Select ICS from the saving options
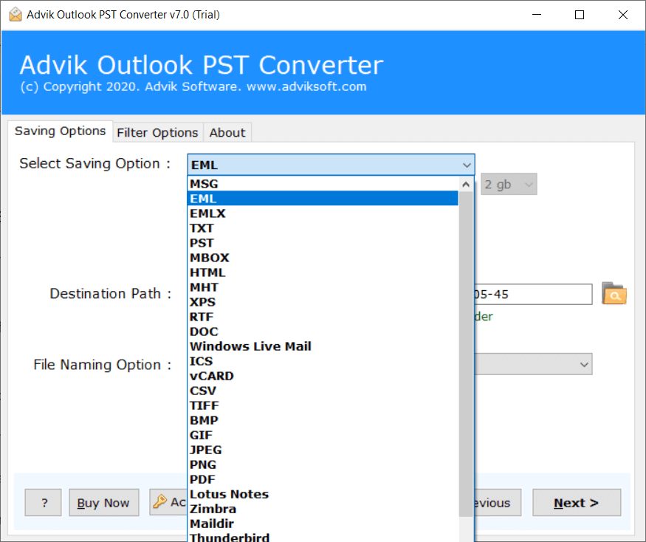 click(323, 362)
